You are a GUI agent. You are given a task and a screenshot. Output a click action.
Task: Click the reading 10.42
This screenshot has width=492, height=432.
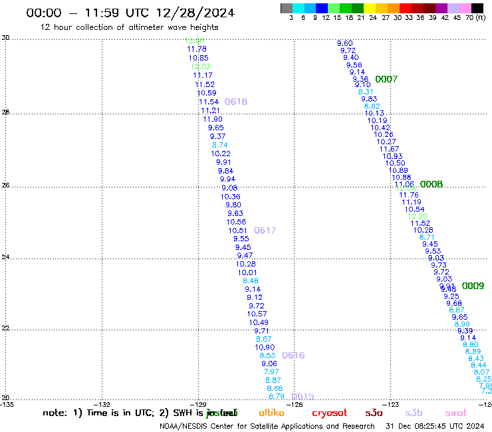380,128
